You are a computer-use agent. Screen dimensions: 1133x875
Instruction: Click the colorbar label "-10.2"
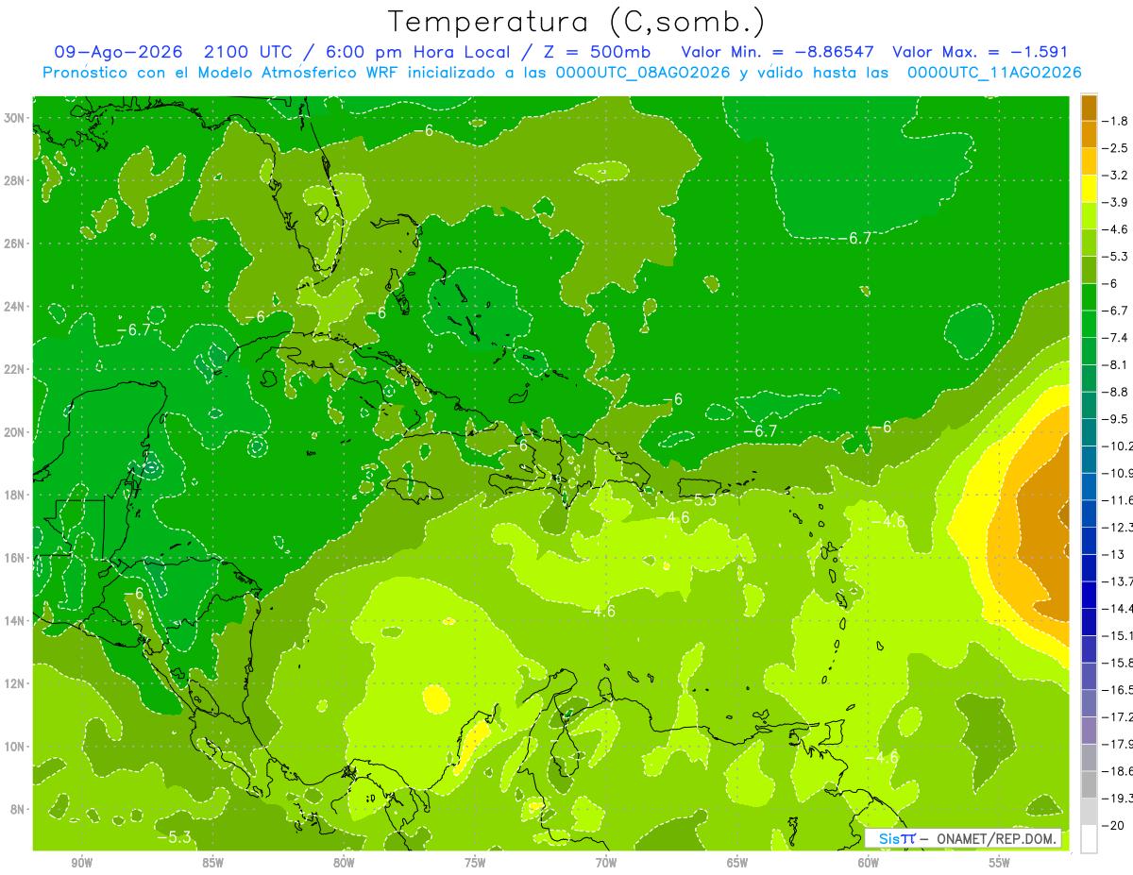[x=1118, y=446]
